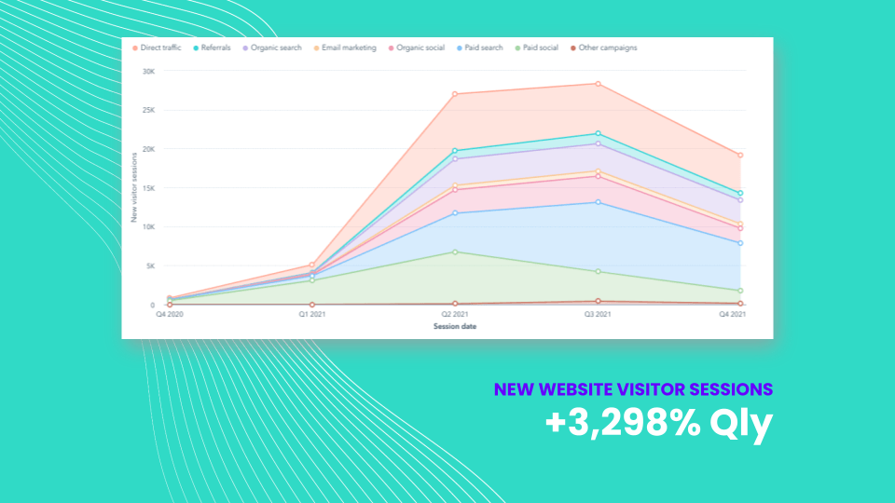Click the New Website Visitor Sessions heading
This screenshot has width=895, height=503.
(633, 388)
